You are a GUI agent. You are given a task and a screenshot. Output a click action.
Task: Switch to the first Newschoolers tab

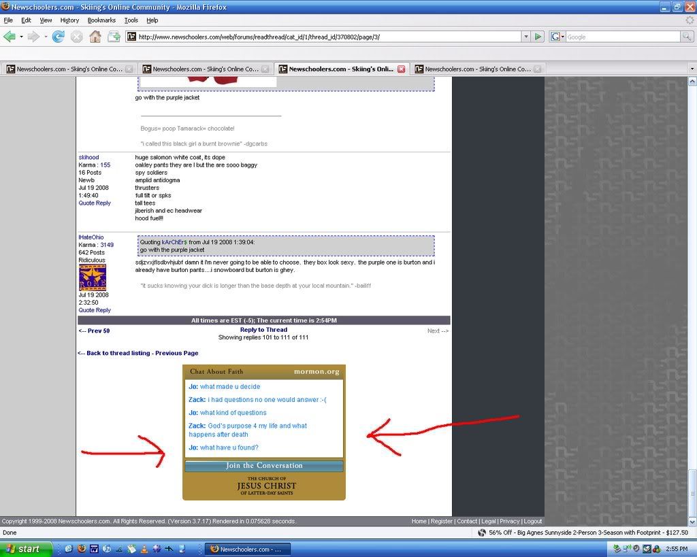[x=68, y=69]
